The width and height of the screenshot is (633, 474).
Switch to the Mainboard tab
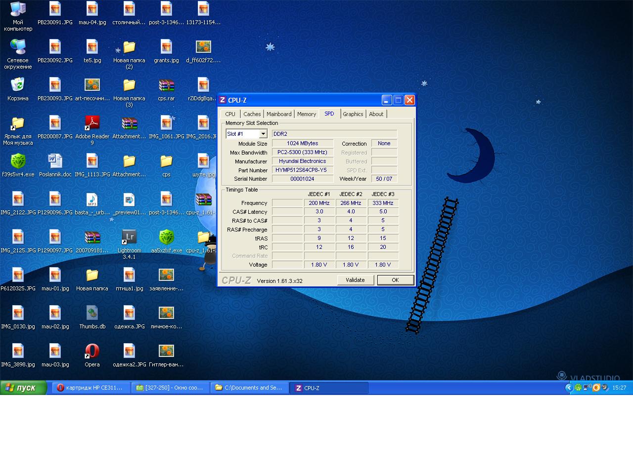279,114
